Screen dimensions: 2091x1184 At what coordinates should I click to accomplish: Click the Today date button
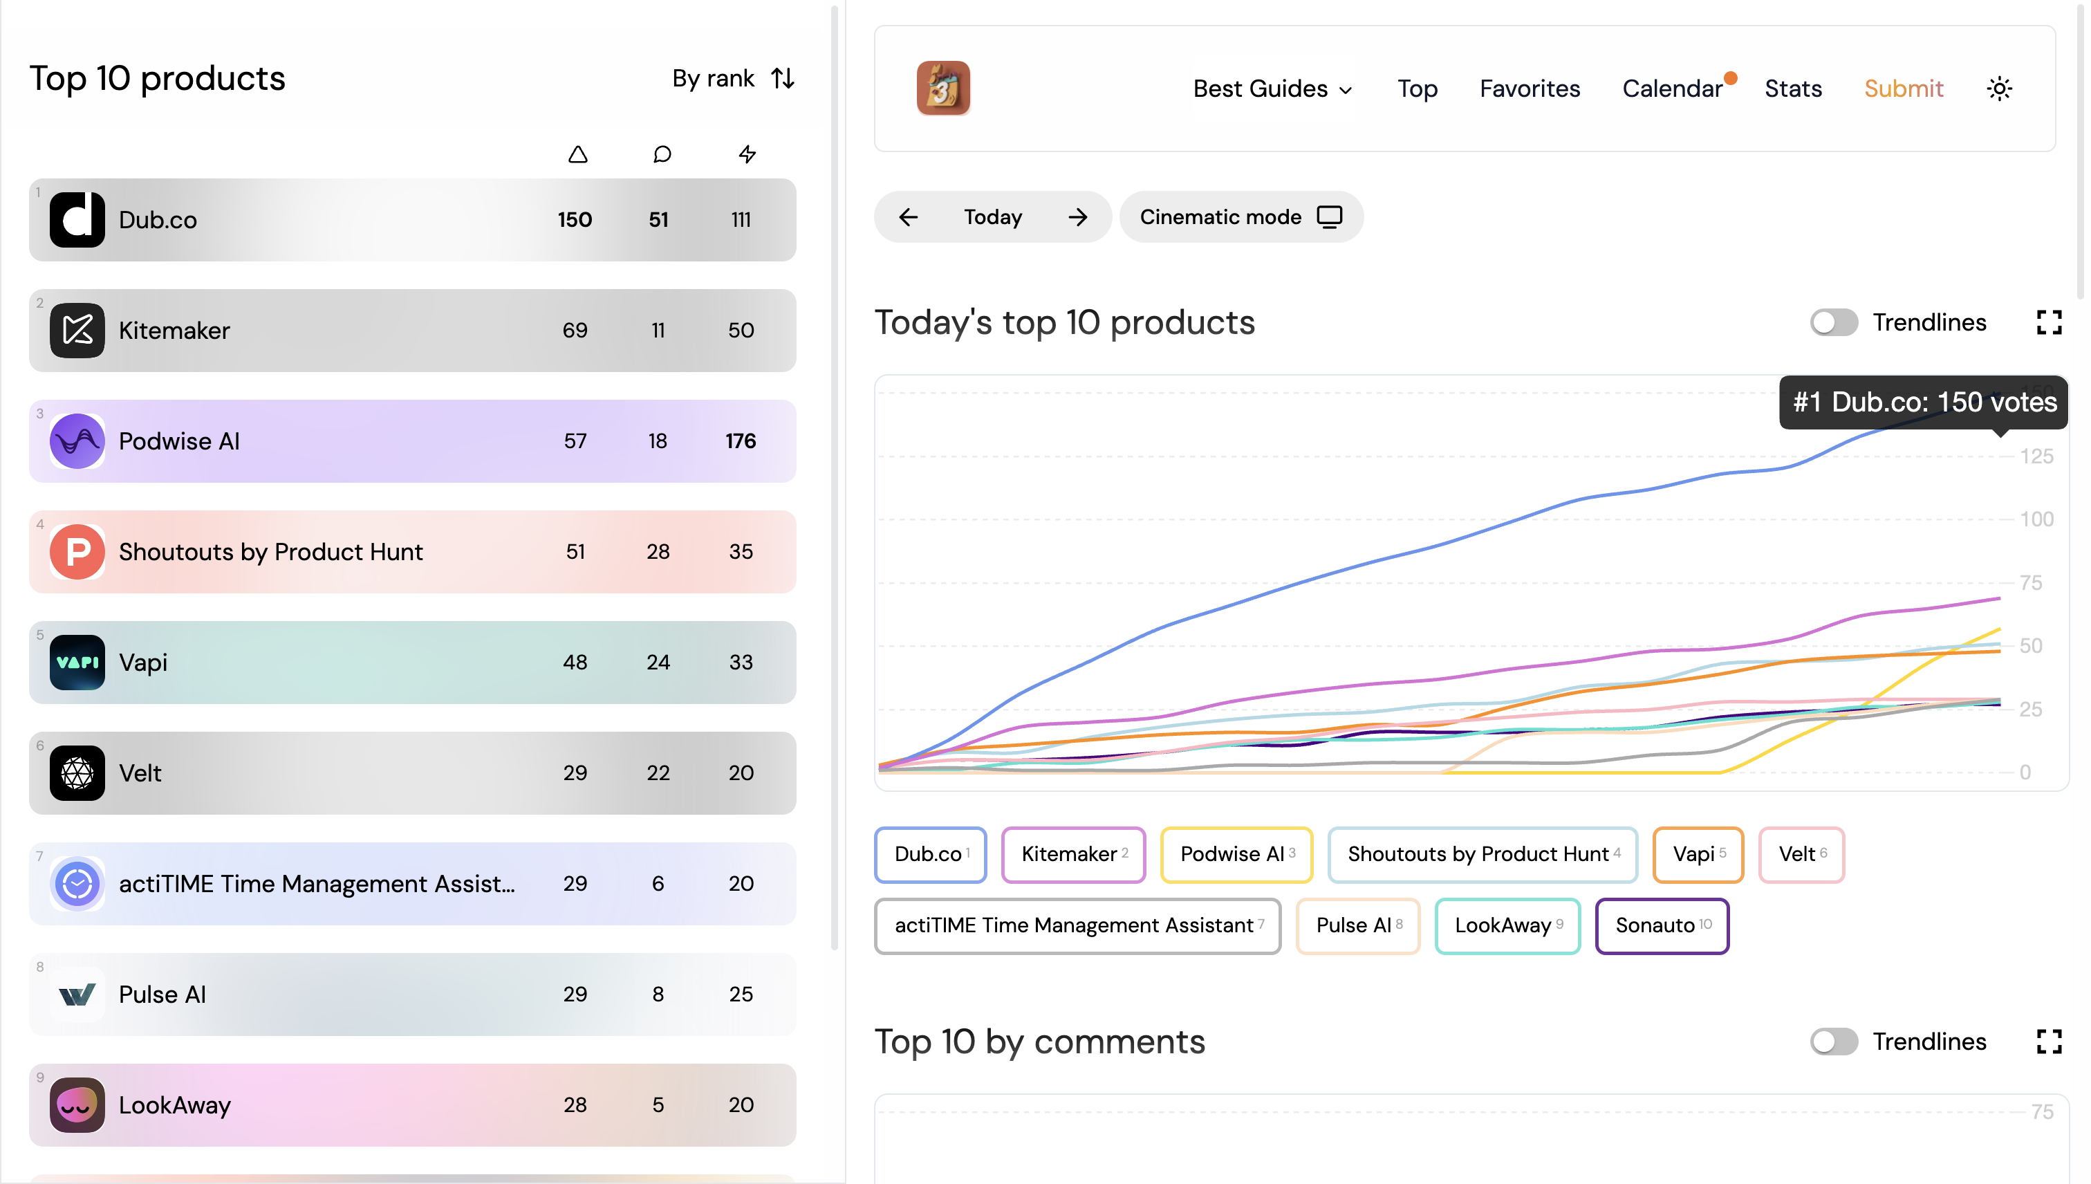[x=993, y=217]
